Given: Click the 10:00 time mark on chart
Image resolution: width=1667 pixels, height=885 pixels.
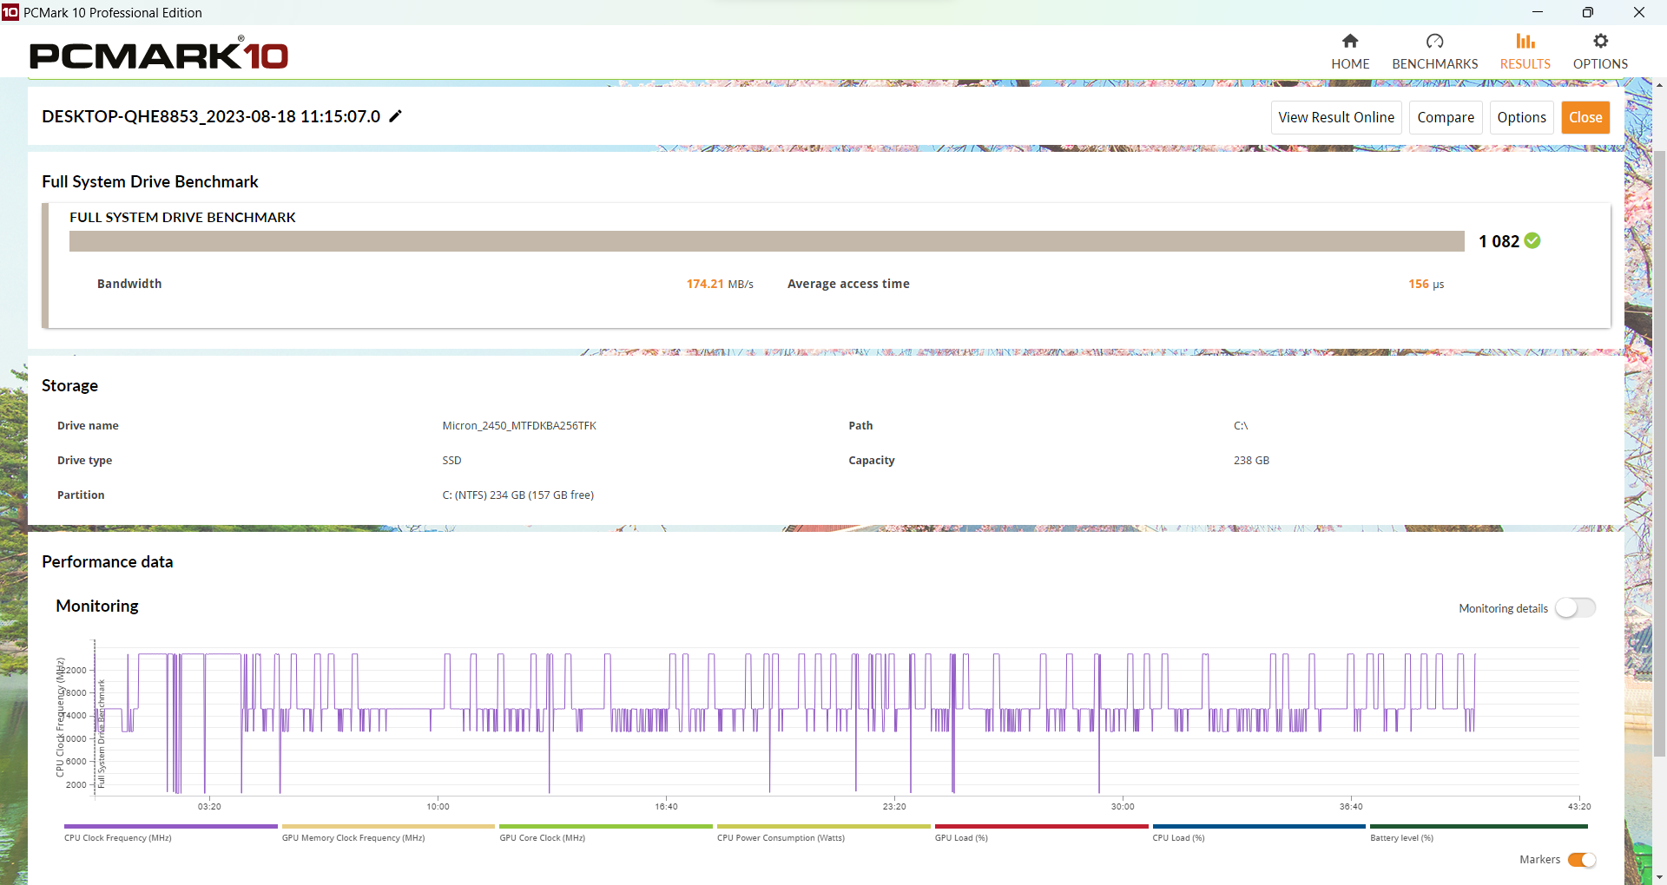Looking at the screenshot, I should click(438, 806).
